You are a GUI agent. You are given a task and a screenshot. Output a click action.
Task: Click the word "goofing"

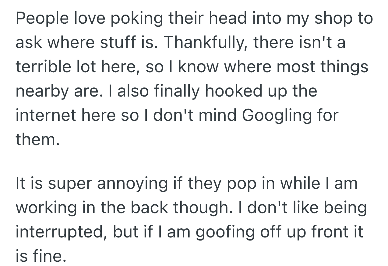(220, 233)
